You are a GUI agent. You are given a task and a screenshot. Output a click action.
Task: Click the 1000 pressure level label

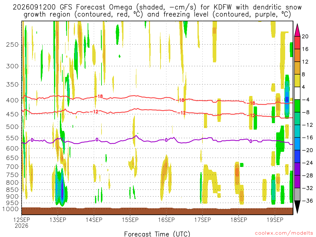10,209
